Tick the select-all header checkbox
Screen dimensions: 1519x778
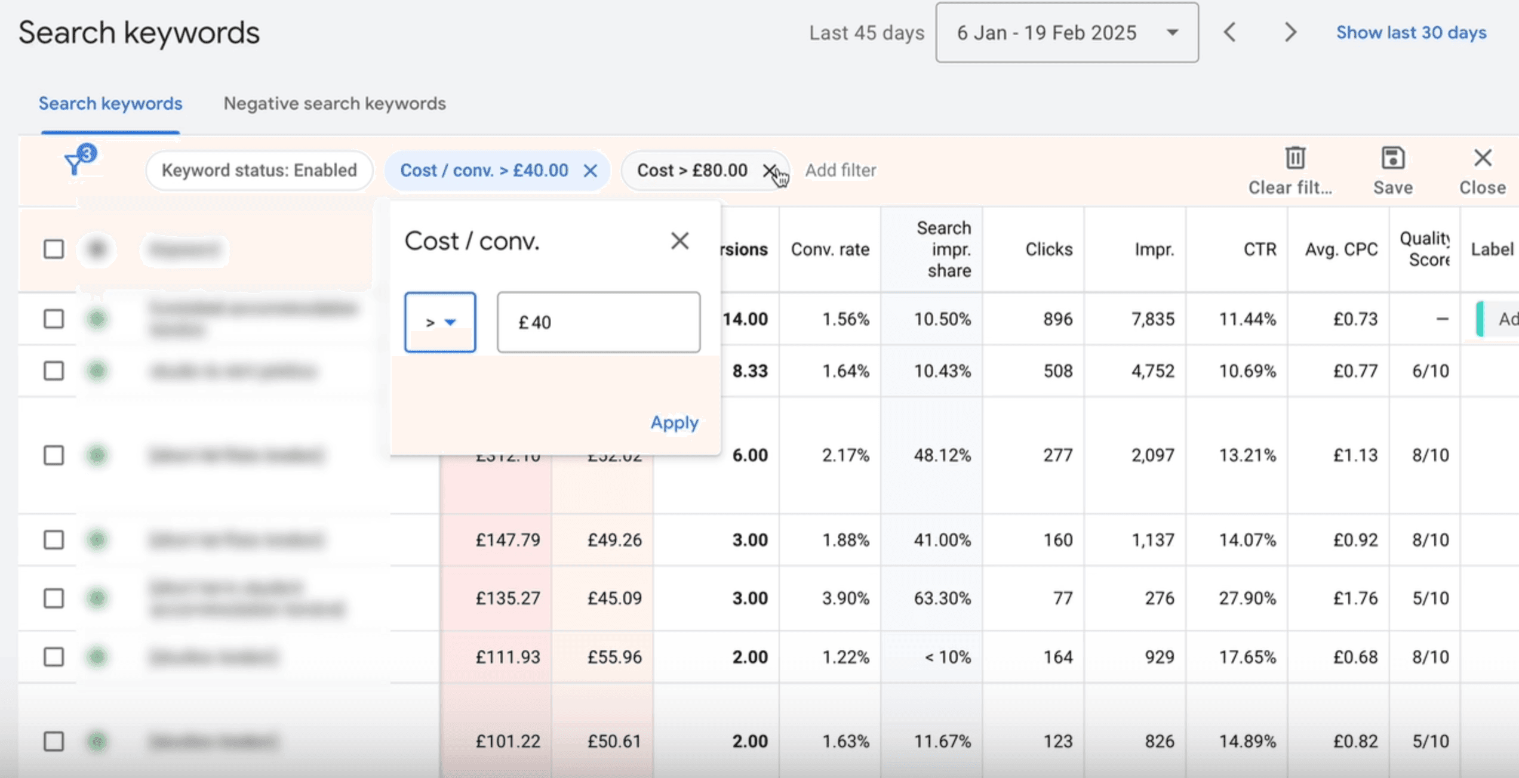click(x=54, y=249)
